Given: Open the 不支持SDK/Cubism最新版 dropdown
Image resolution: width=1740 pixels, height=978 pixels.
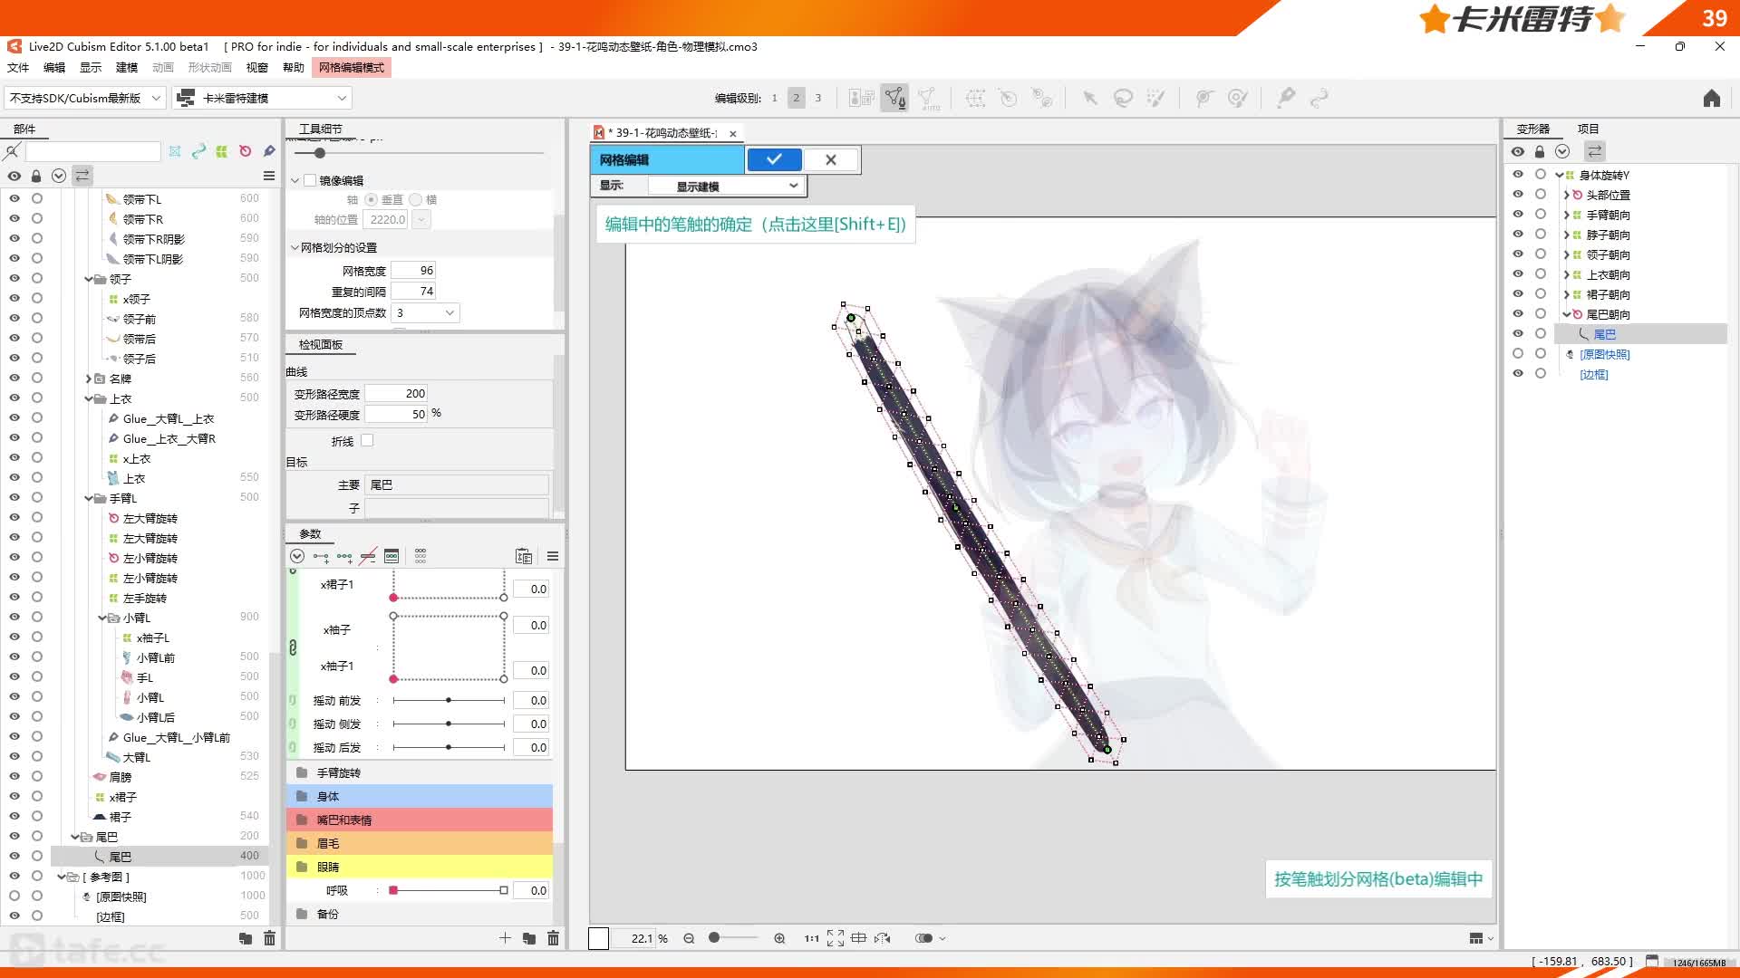Looking at the screenshot, I should [85, 98].
